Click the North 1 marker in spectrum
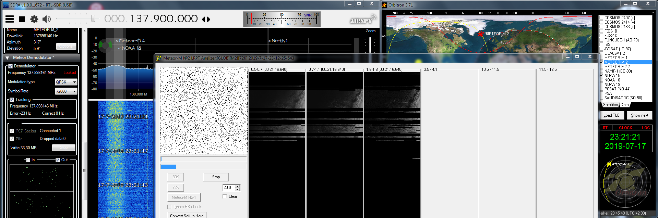This screenshot has height=218, width=658. tap(278, 41)
